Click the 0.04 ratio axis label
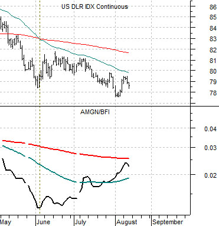The width and height of the screenshot is (219, 226). (x=211, y=129)
